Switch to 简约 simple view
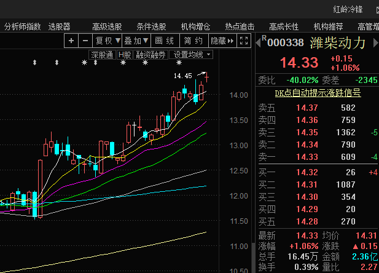Image resolution: width=379 pixels, height=273 pixels. tap(194, 41)
